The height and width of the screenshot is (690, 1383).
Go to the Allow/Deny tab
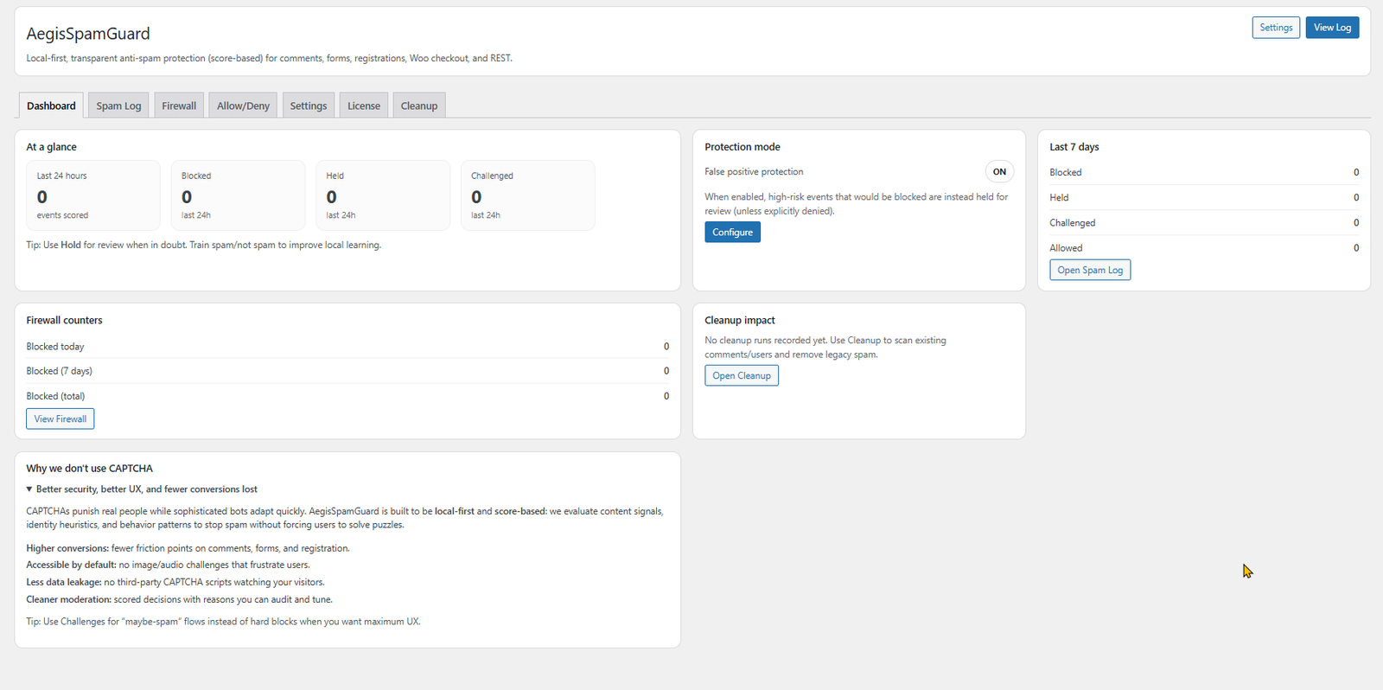pos(243,105)
